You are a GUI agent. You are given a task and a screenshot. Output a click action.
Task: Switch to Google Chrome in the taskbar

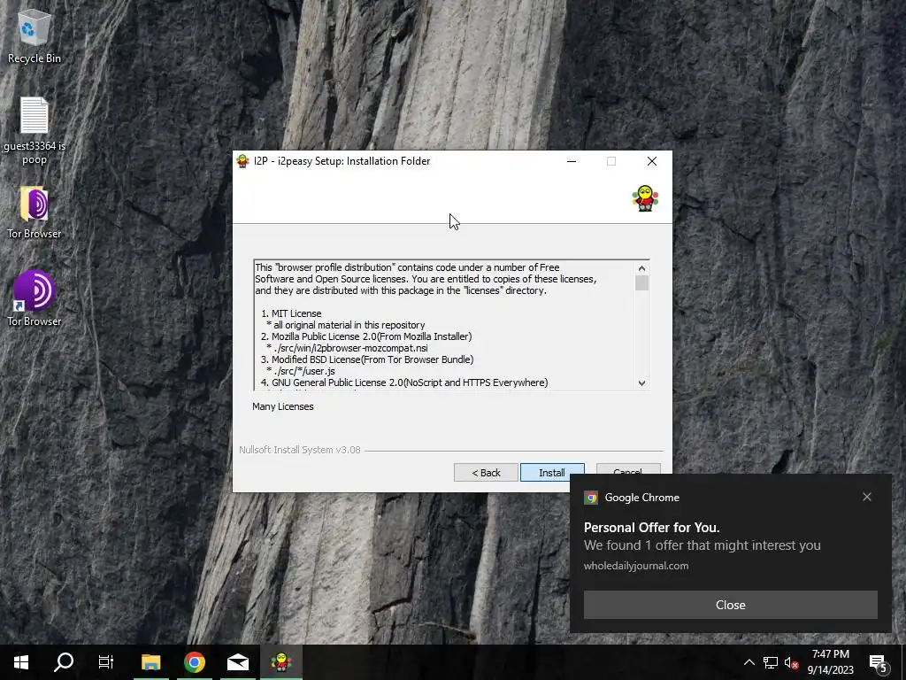195,662
